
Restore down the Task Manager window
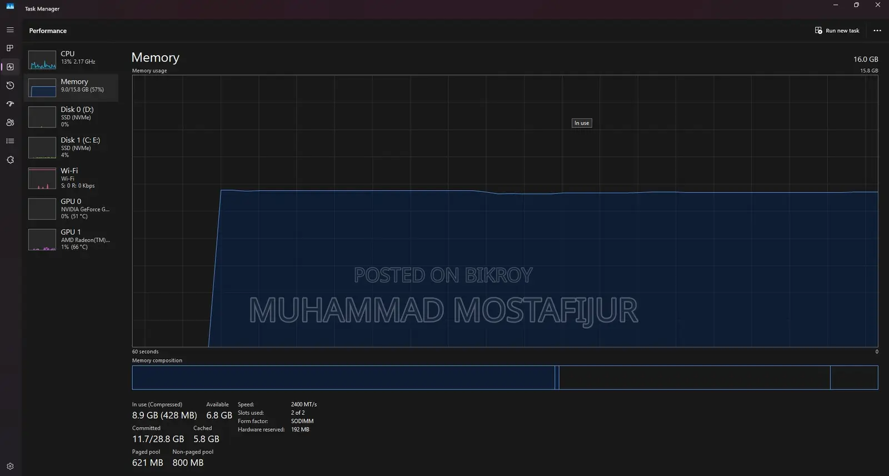(856, 5)
